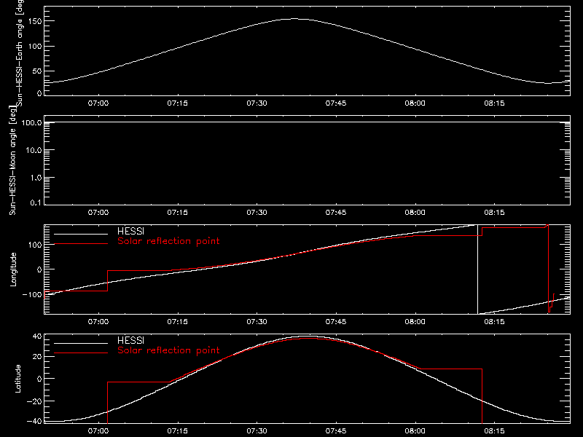
Task: Click the 10.0 tick label on Moon angle plot
Action: click(x=34, y=150)
